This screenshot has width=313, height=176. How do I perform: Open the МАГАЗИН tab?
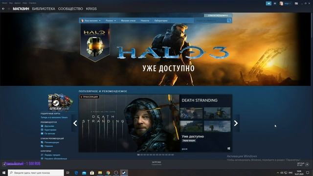tap(21, 9)
